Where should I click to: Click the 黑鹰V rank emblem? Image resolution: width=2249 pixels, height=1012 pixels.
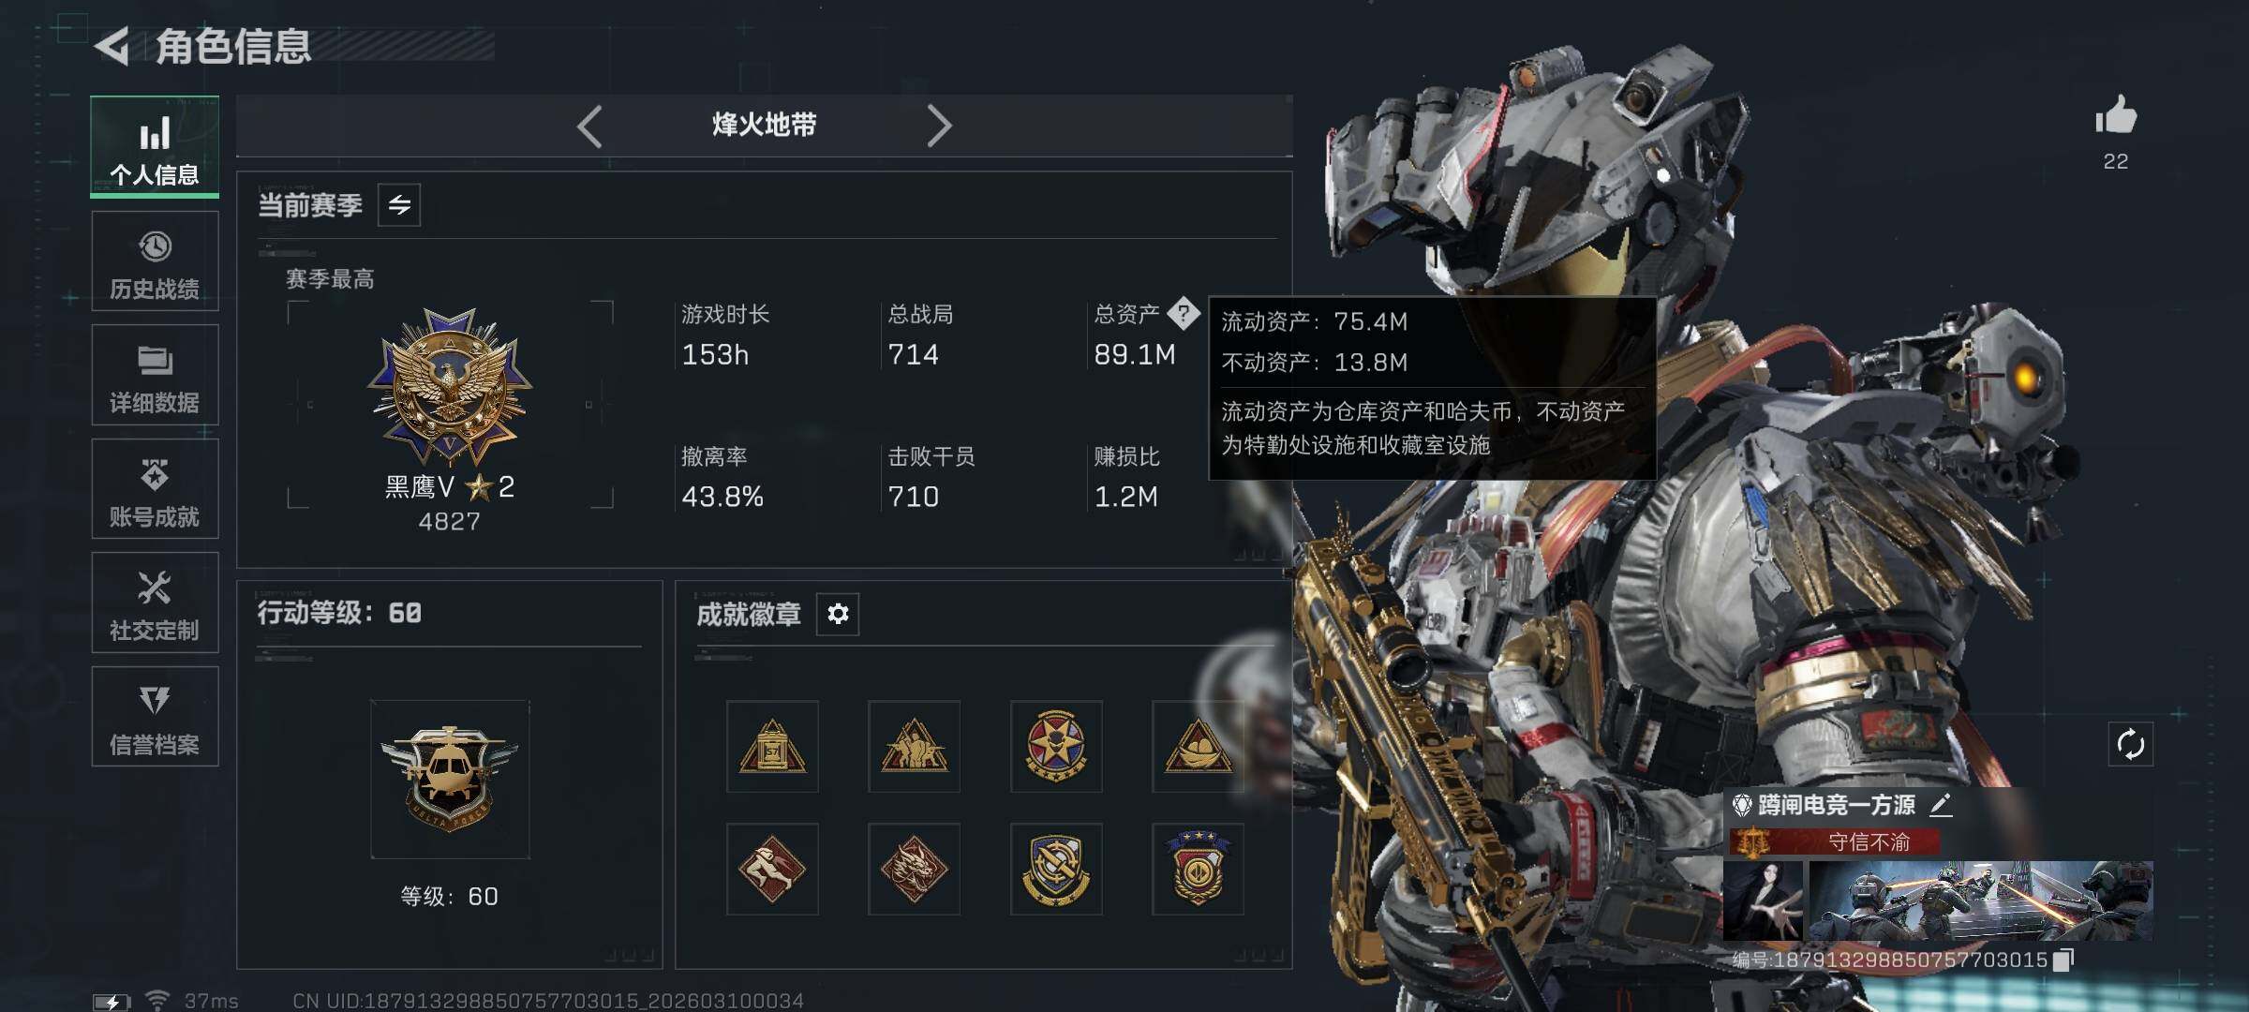click(x=450, y=387)
